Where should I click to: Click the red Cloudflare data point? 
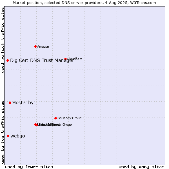click(65, 59)
